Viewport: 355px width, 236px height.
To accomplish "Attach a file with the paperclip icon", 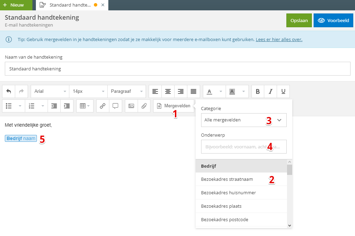I will point(144,106).
